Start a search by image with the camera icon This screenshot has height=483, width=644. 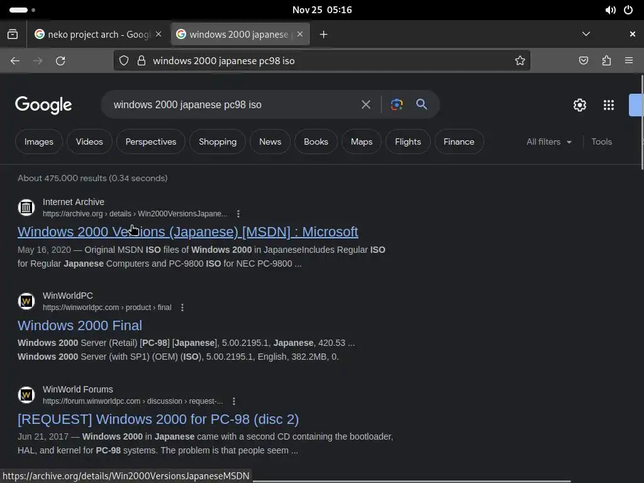tap(396, 104)
